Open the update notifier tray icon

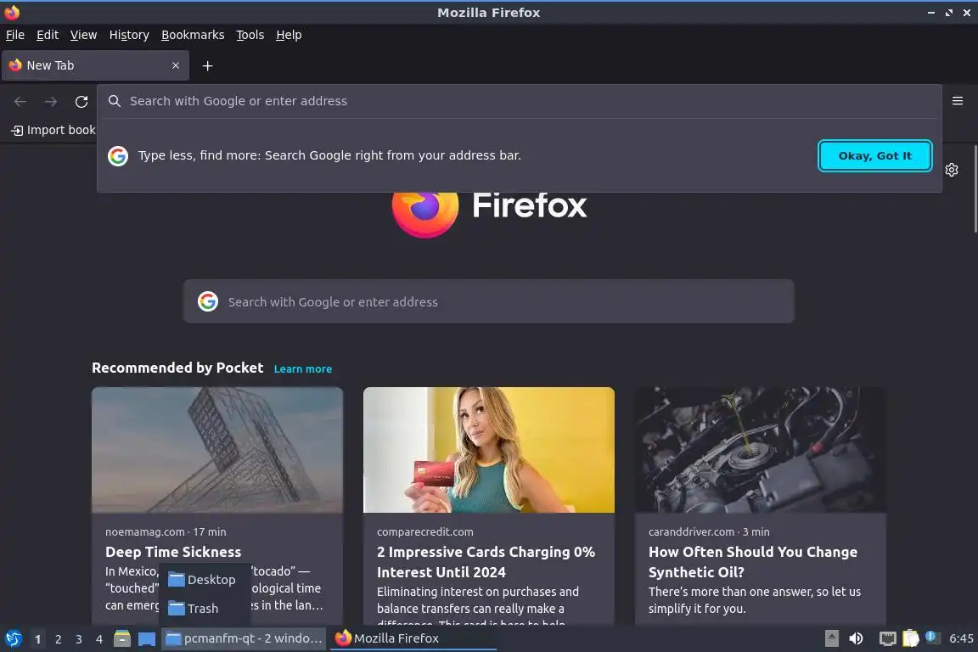(930, 637)
